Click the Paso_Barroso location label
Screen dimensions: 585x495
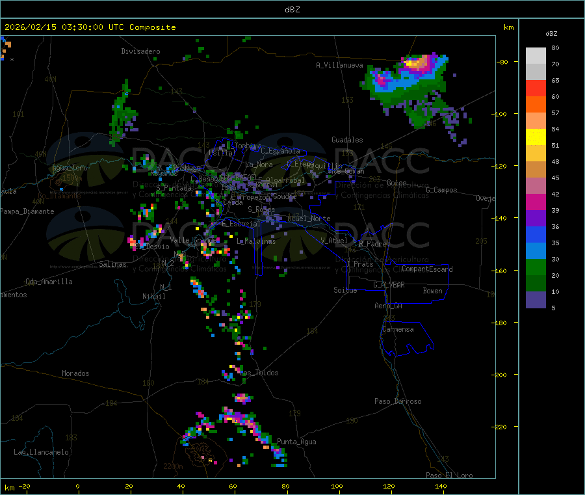pos(398,401)
